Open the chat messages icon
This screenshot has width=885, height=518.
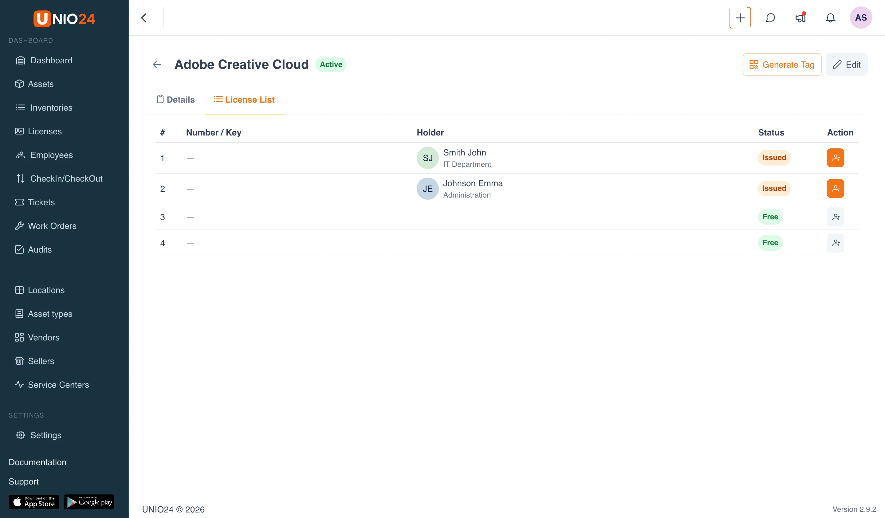pyautogui.click(x=770, y=18)
